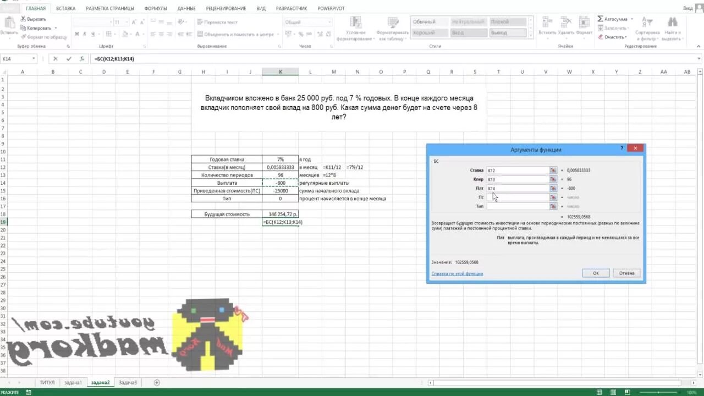Click Merge and Center (Объединить и поместить в центре)
704x396 pixels.
pos(235,34)
